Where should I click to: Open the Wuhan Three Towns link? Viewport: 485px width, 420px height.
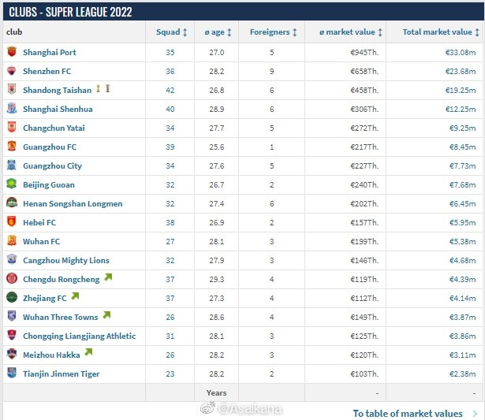(x=60, y=317)
